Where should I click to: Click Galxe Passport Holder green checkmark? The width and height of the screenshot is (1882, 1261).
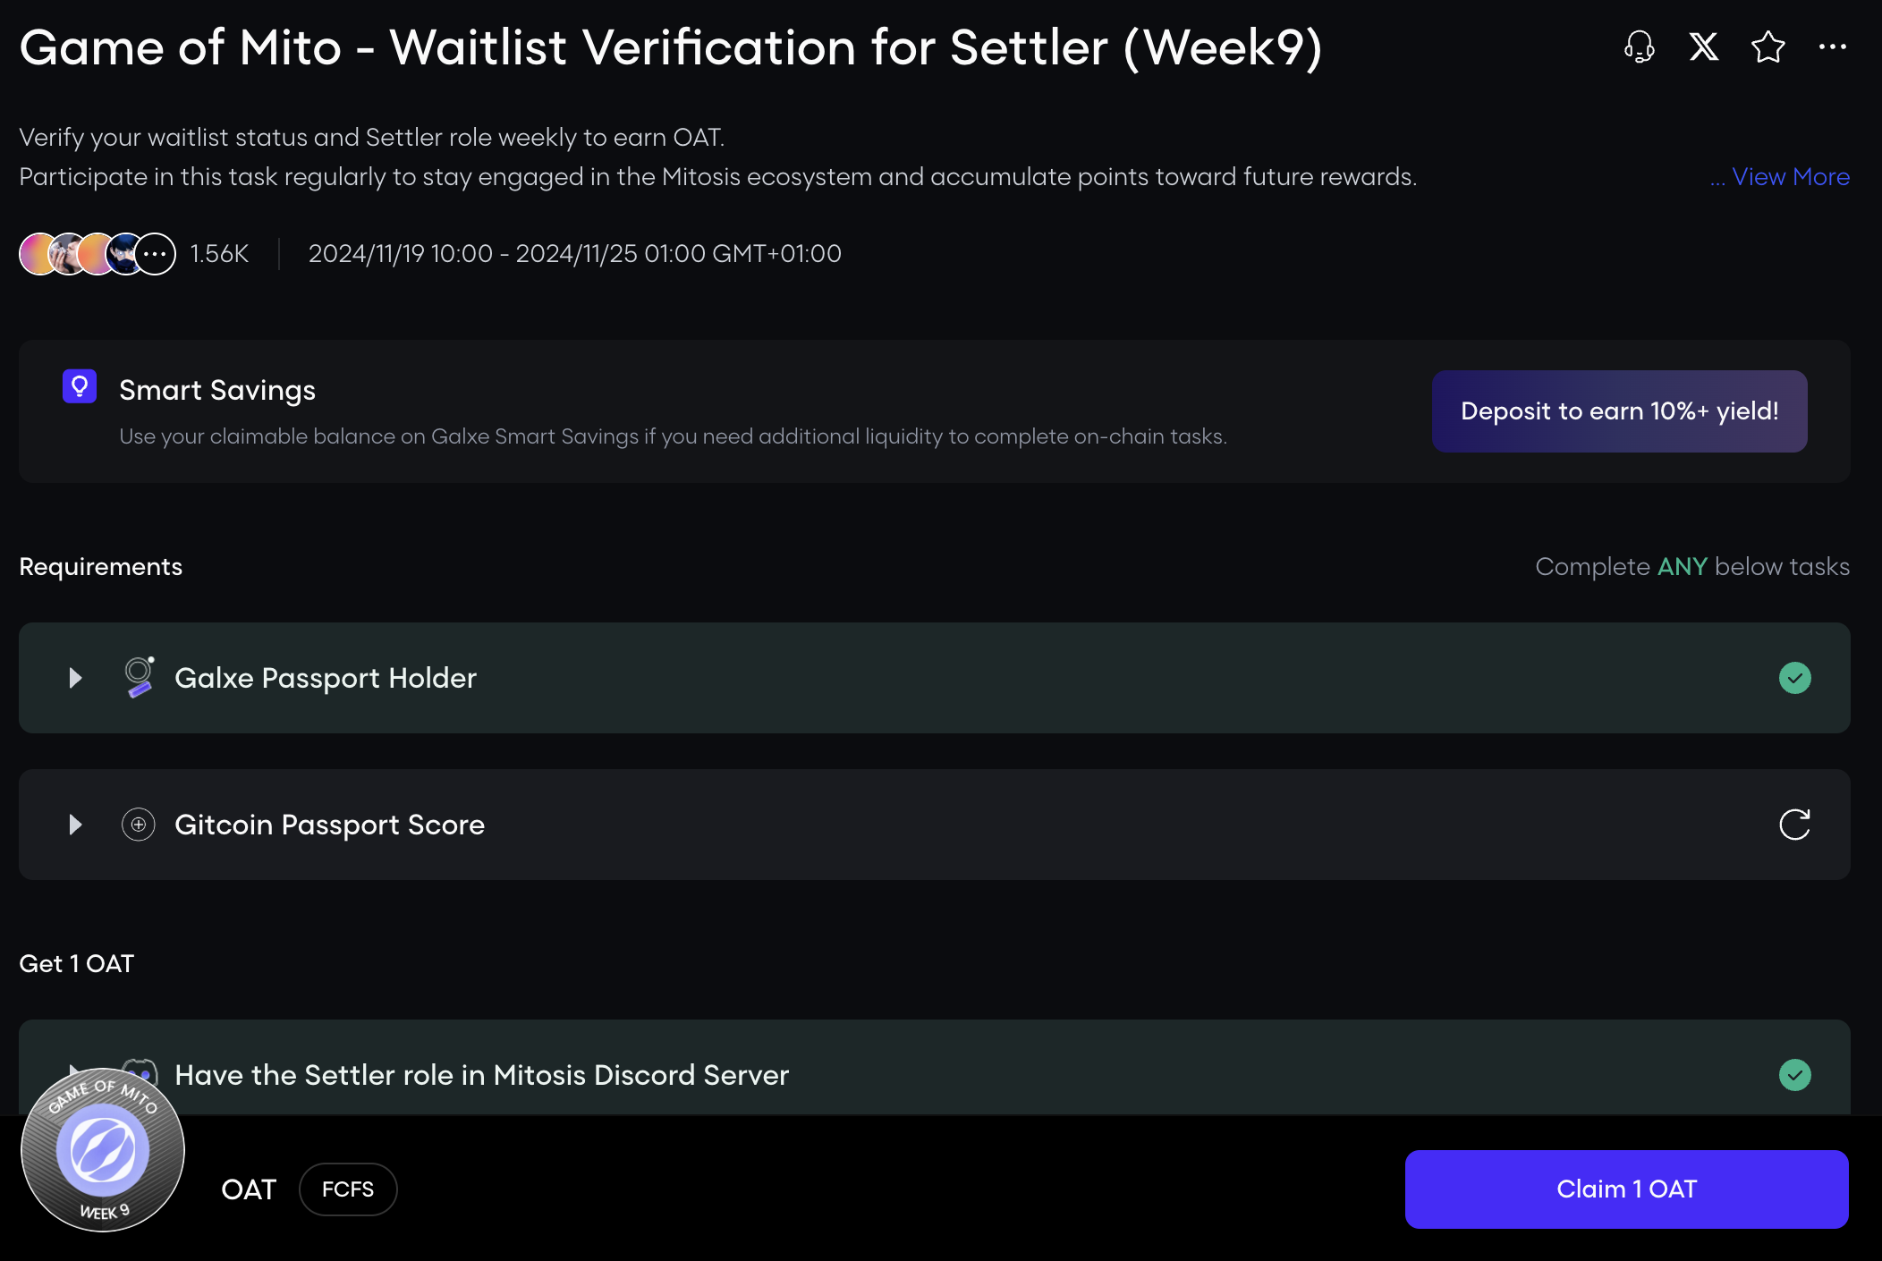pos(1794,678)
